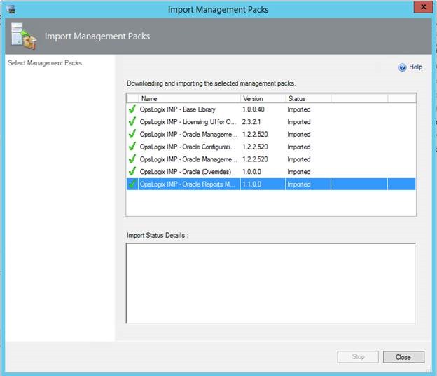Click the blue Help question mark icon

click(403, 67)
